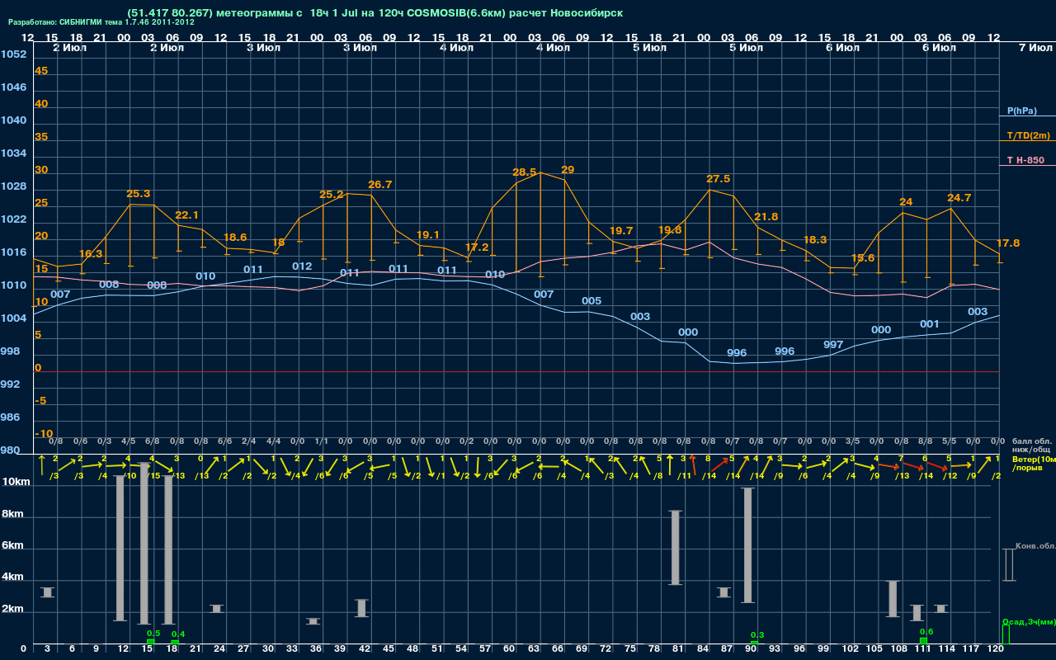The width and height of the screenshot is (1056, 660).
Task: Click the 18.3 temperature label
Action: coord(815,240)
